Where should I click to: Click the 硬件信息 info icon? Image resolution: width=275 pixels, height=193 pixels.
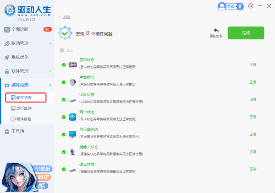(13, 119)
